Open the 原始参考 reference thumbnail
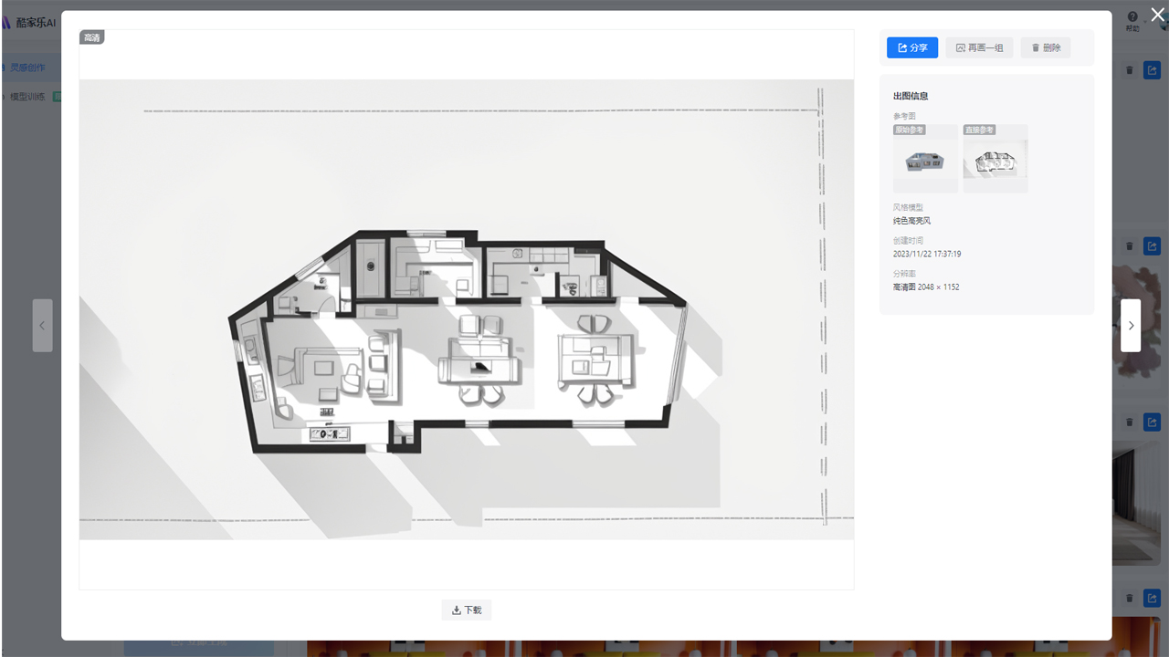The image size is (1169, 657). coord(925,159)
